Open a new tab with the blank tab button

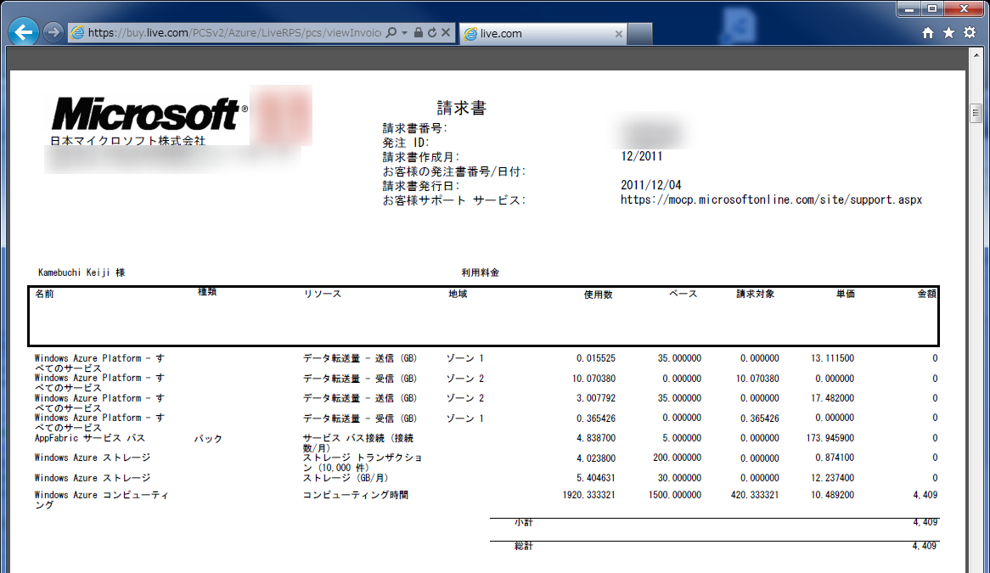pyautogui.click(x=640, y=33)
